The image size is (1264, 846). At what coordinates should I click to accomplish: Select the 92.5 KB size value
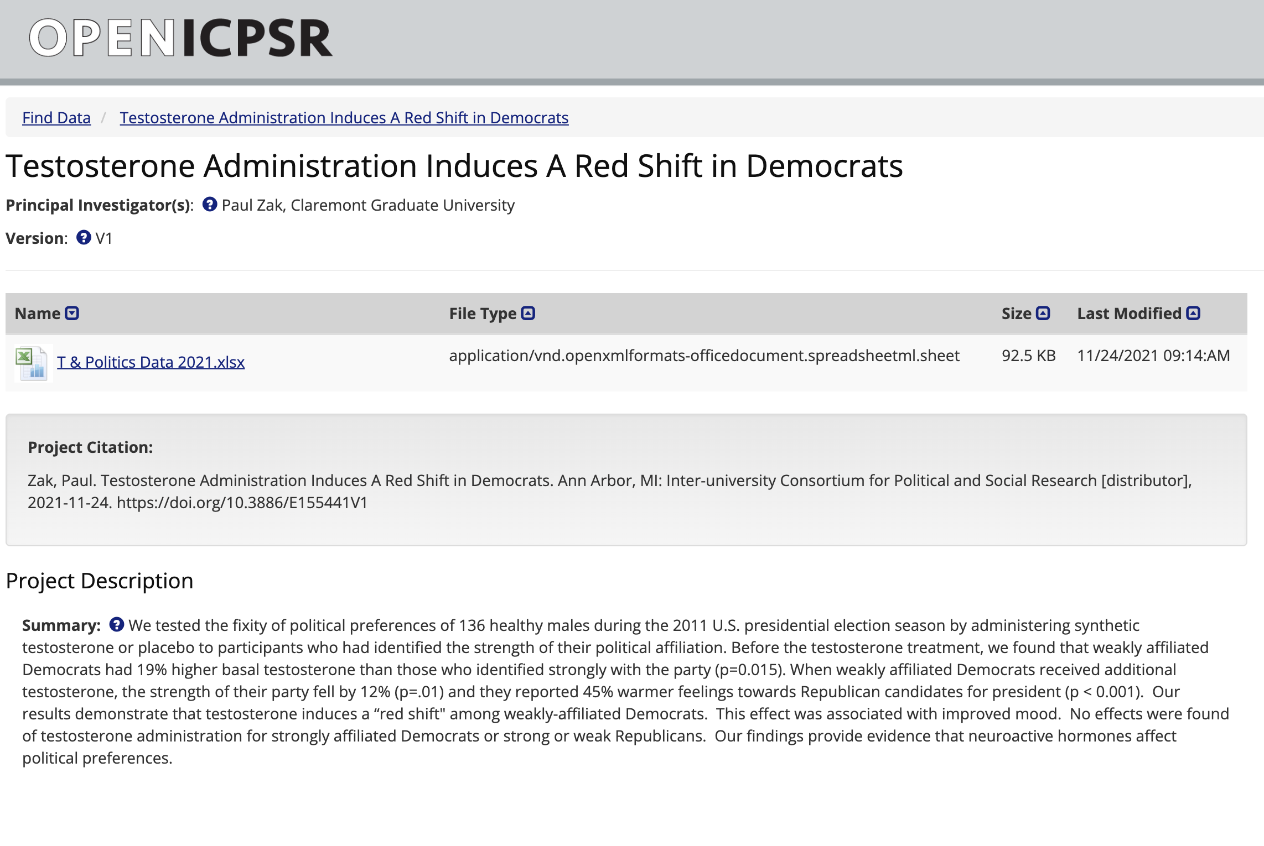click(x=1029, y=356)
